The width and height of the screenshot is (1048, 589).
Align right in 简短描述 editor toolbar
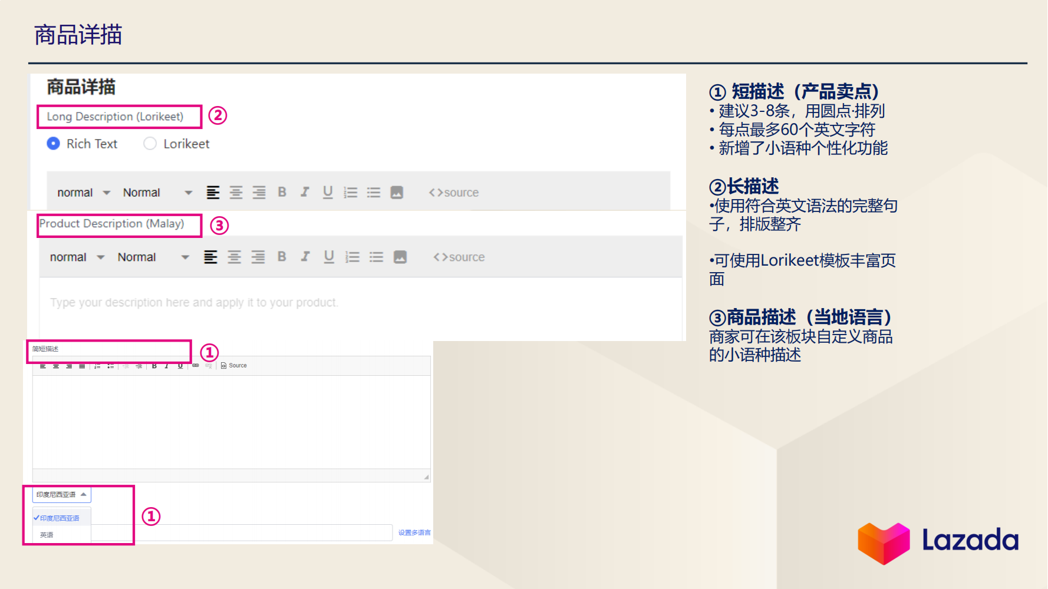(x=69, y=366)
